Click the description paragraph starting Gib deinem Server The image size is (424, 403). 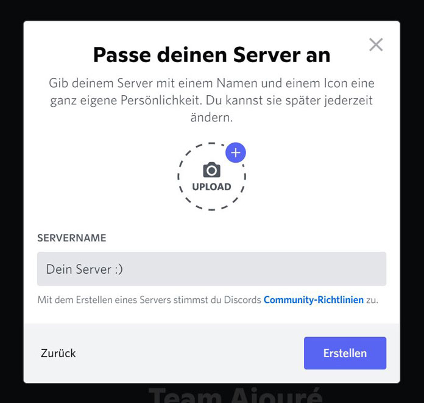(x=211, y=100)
